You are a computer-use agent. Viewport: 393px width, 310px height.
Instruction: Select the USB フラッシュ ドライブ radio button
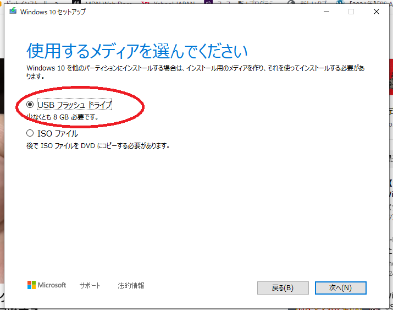pos(30,105)
